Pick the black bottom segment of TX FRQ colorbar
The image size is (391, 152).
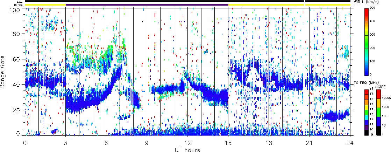(x=367, y=133)
